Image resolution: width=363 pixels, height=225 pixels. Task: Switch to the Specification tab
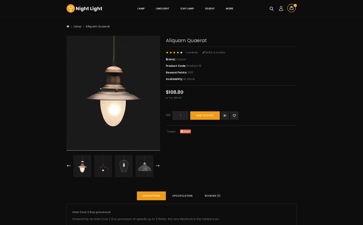[x=182, y=196]
